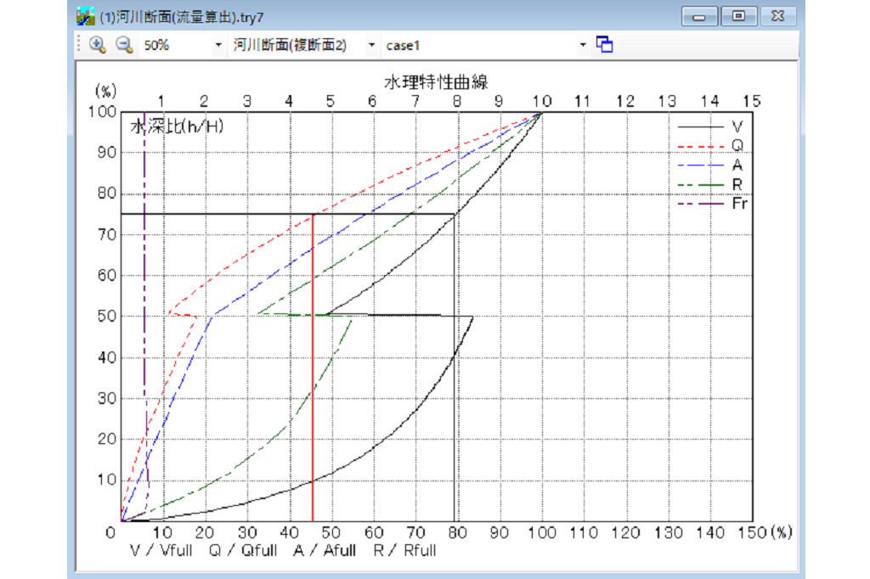This screenshot has width=870, height=579.
Task: Click the 水深比(h/H) axis label
Action: point(177,126)
